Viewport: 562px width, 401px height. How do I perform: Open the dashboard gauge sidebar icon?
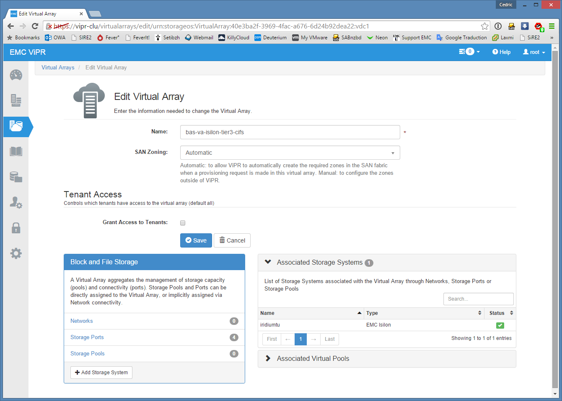[x=16, y=75]
